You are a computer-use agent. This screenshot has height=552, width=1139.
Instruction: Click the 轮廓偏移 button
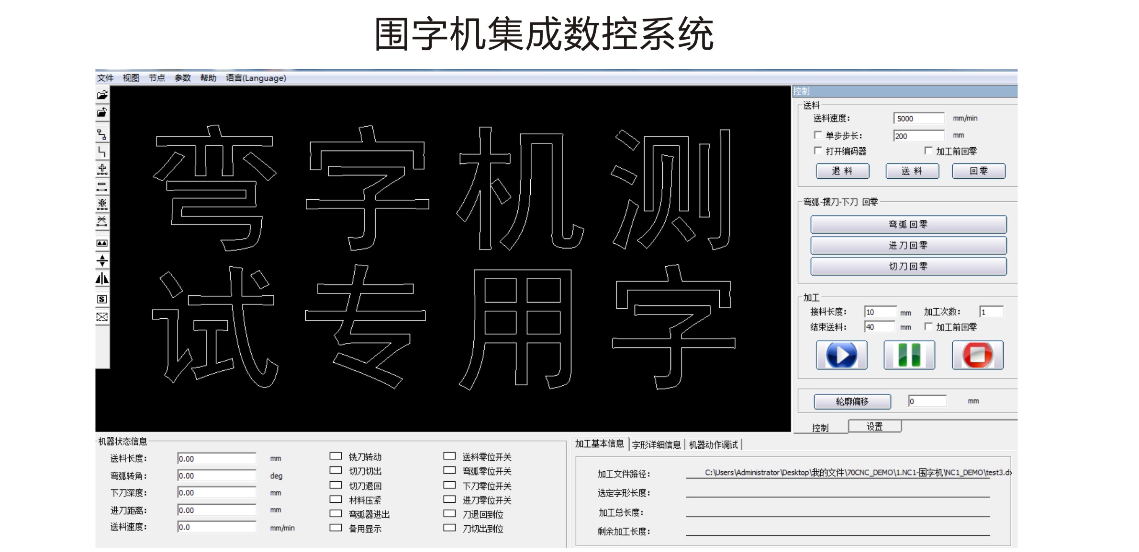[852, 401]
